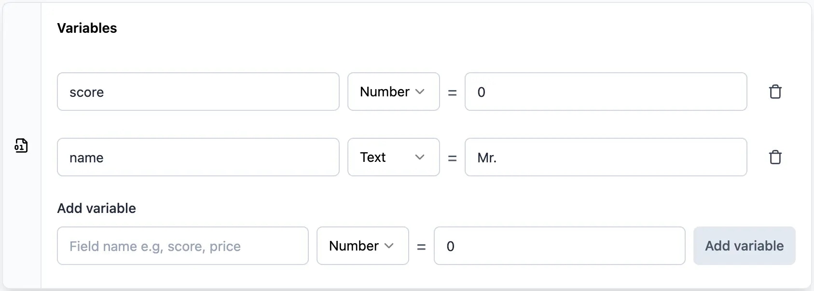This screenshot has height=291, width=814.
Task: Change the type dropdown in the Add variable row
Action: tap(362, 246)
